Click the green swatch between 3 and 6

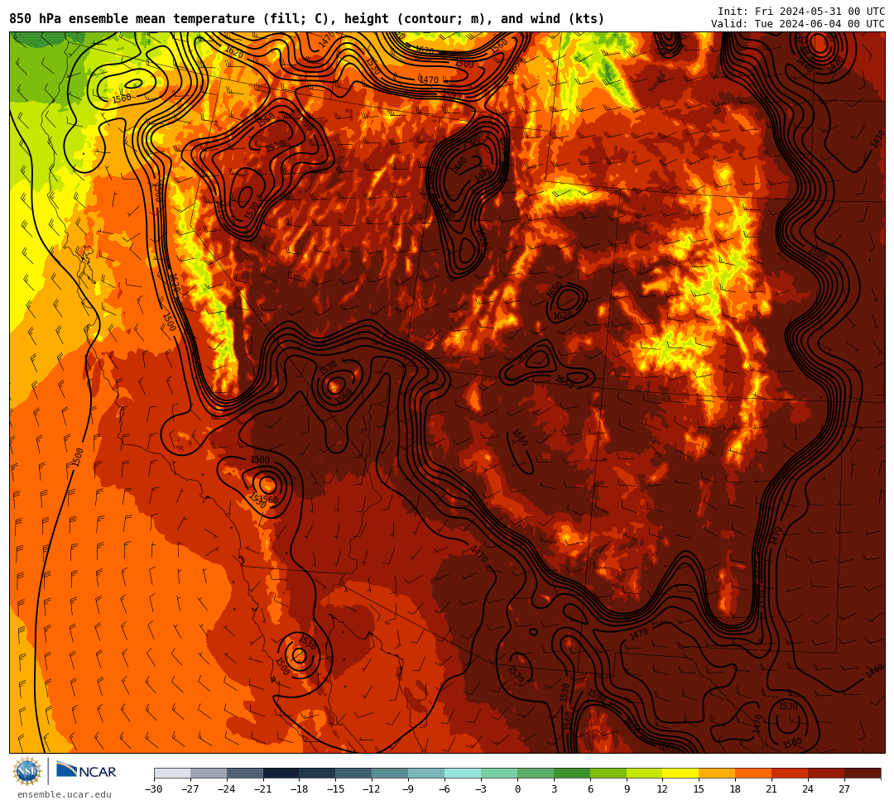(x=572, y=773)
